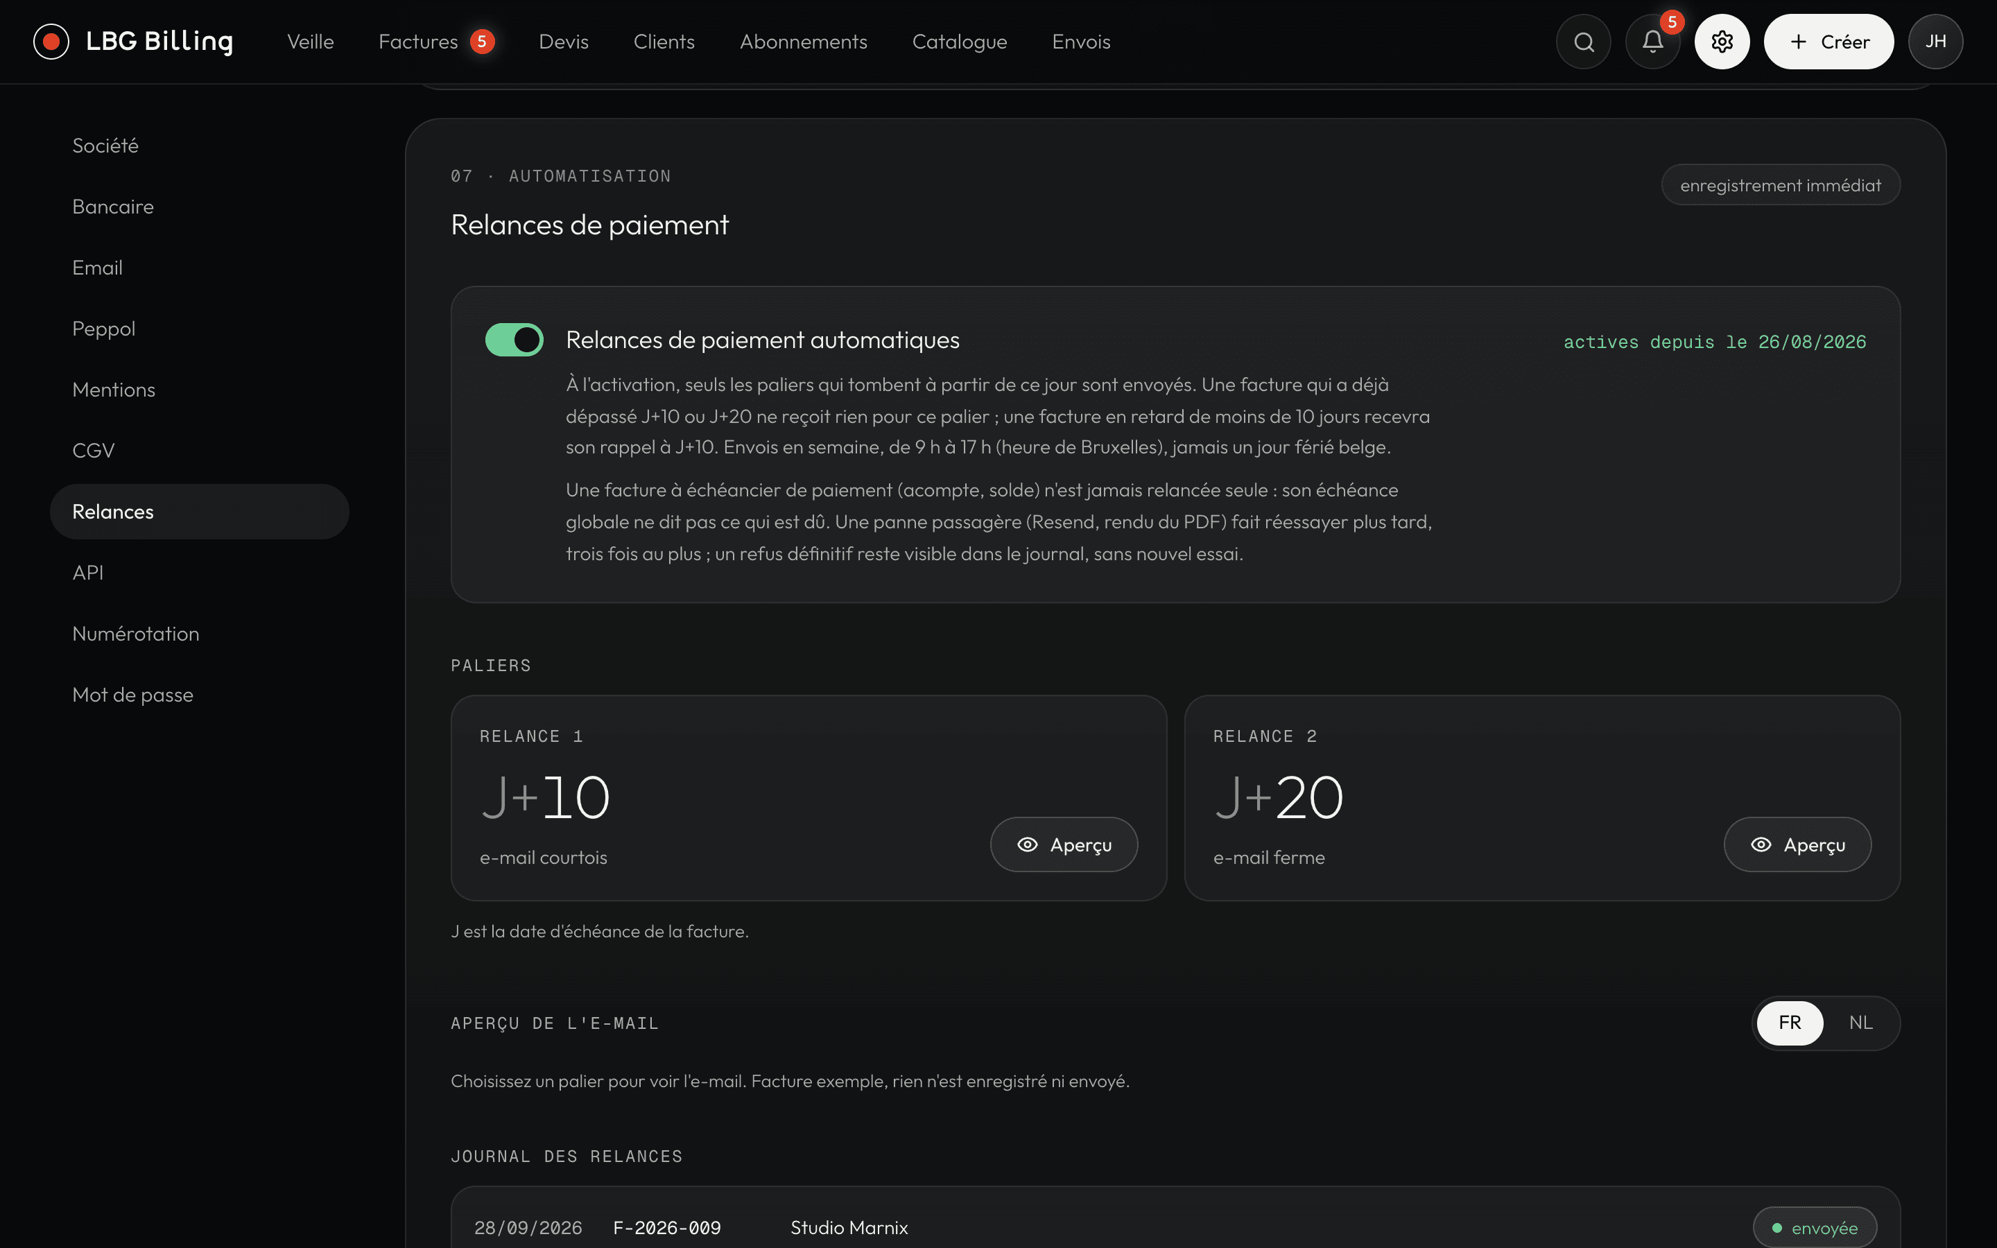Click the LBG Billing red logo icon
The height and width of the screenshot is (1248, 1997).
(51, 42)
